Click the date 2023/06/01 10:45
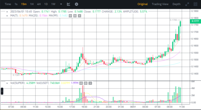The image size is (201, 110). click(21, 11)
